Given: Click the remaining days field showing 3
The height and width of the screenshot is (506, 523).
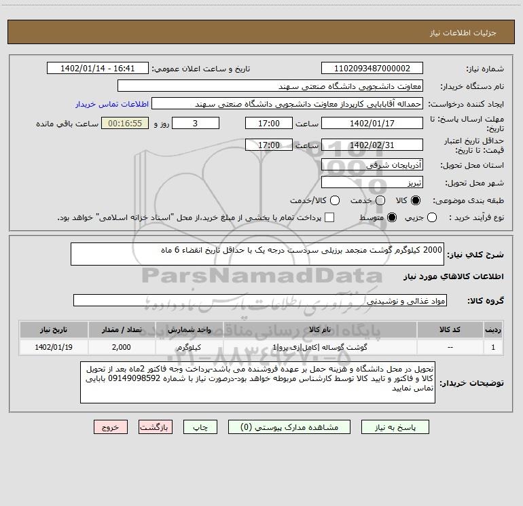Looking at the screenshot, I should (x=196, y=123).
